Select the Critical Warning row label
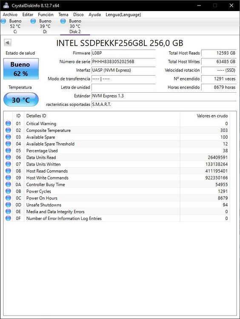Screen dimensions: 240x319 click(x=41, y=123)
